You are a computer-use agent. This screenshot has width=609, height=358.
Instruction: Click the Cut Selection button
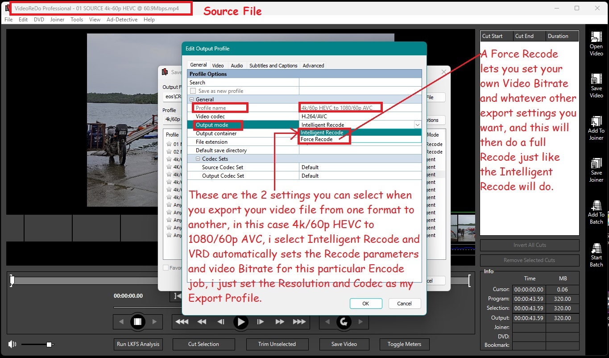point(203,344)
